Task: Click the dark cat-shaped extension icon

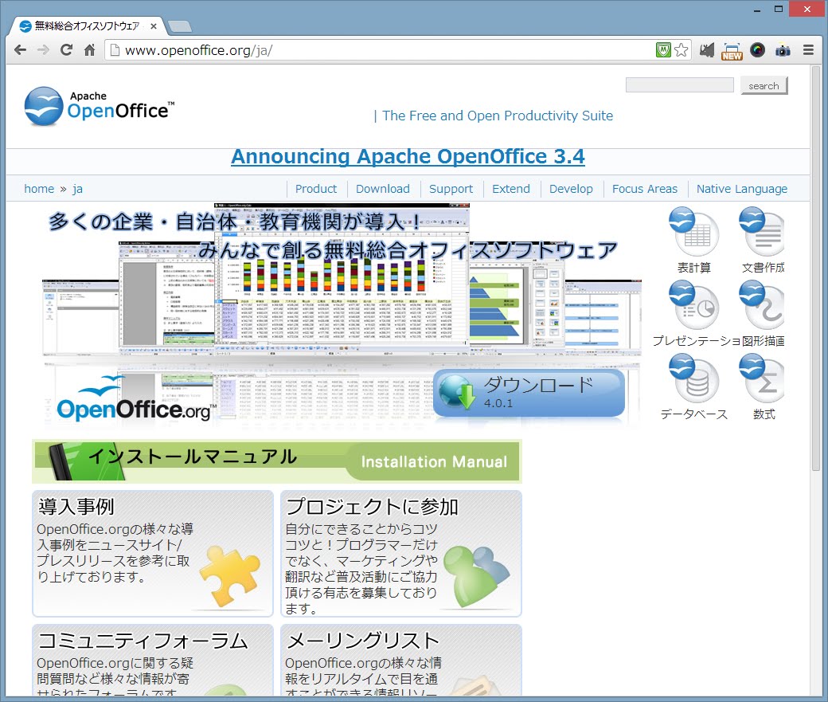Action: pyautogui.click(x=706, y=50)
